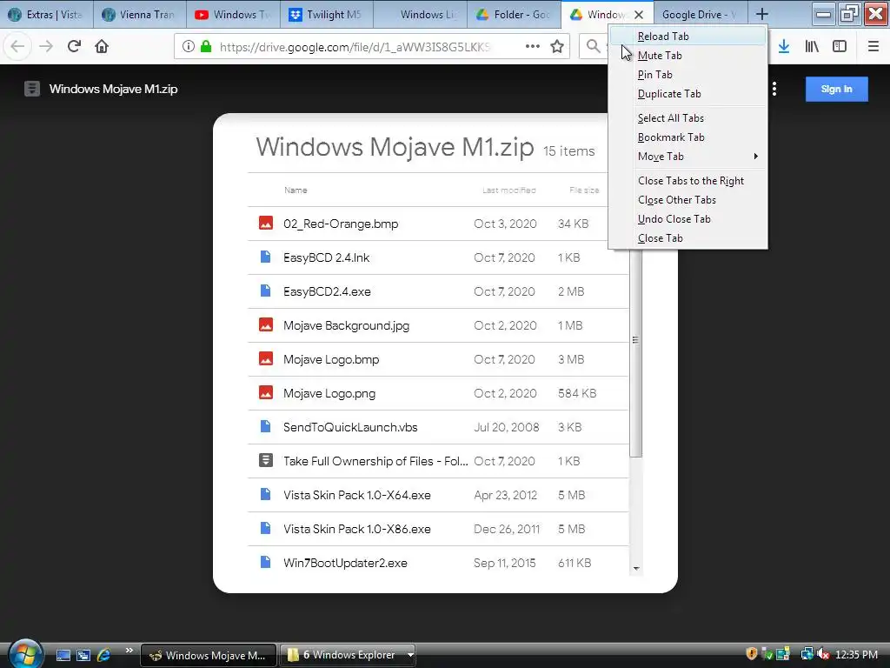Click Select All Tabs menu item
Viewport: 890px width, 668px height.
click(687, 118)
